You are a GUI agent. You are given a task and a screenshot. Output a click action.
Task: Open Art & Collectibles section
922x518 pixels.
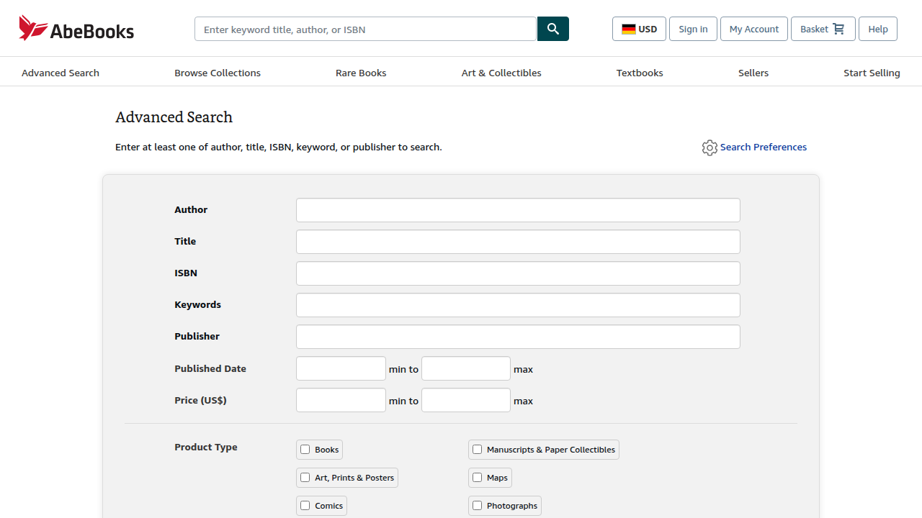pyautogui.click(x=501, y=73)
